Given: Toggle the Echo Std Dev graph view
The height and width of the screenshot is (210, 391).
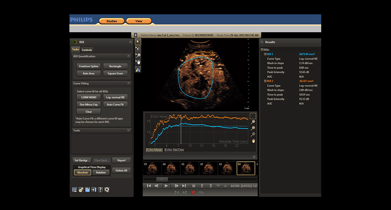Looking at the screenshot, I should pos(174,150).
